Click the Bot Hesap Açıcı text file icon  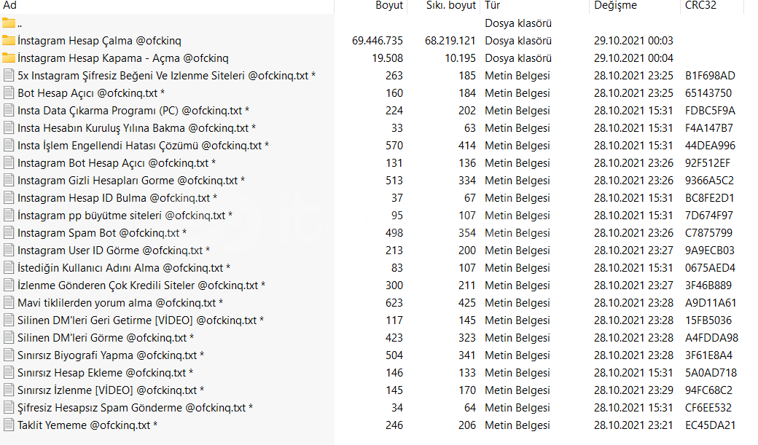[x=8, y=92]
